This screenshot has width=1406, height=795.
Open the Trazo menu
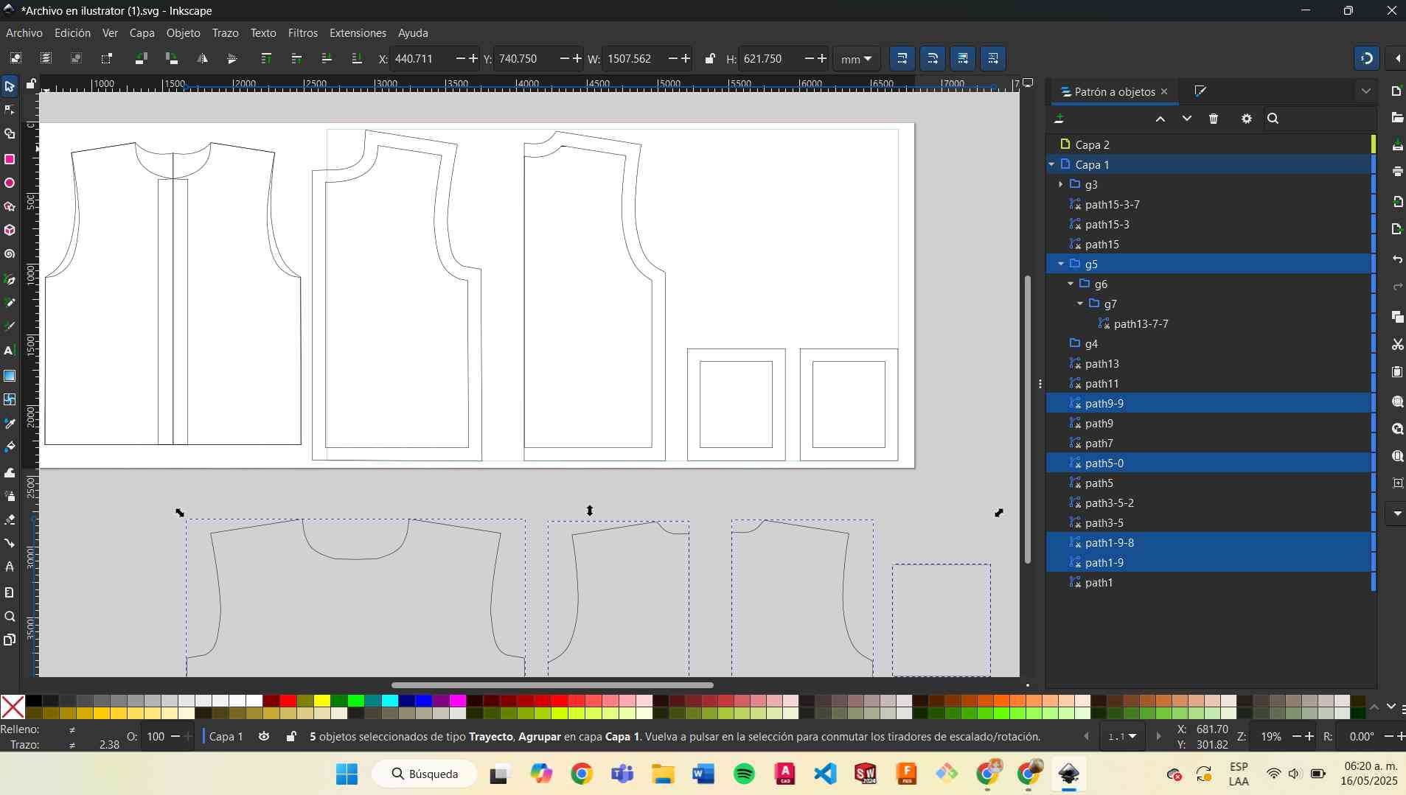(x=226, y=33)
